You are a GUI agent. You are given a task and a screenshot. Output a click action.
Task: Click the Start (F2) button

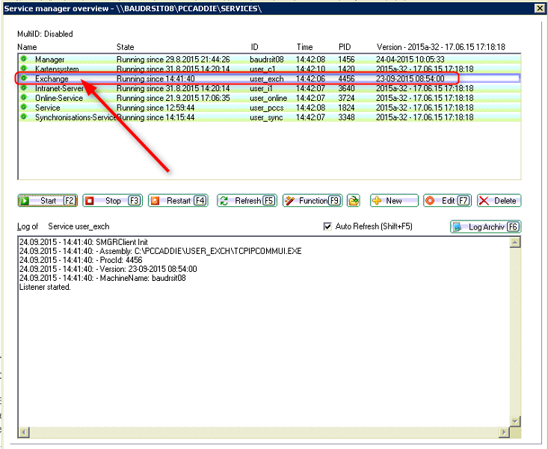point(47,200)
